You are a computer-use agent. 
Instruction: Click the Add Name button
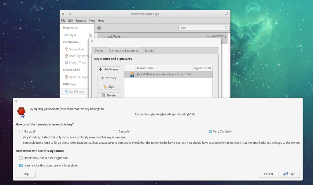coord(109,69)
